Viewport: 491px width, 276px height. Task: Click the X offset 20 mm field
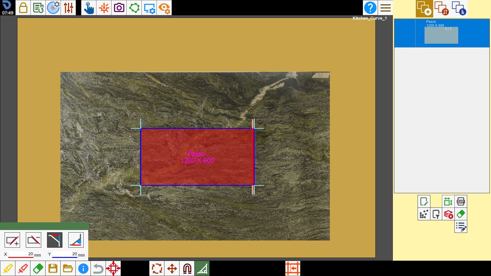[x=21, y=254]
